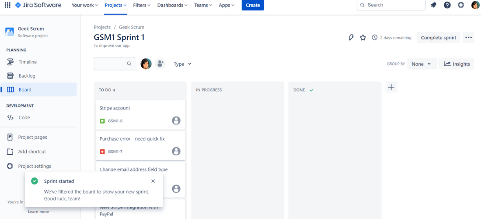Click the top bar Search field
481x219 pixels.
(391, 5)
